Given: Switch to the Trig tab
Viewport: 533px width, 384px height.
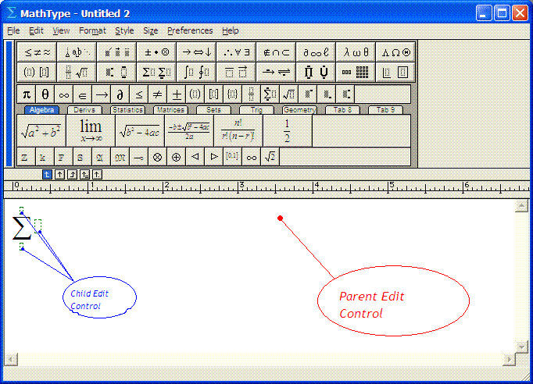Looking at the screenshot, I should click(x=256, y=110).
